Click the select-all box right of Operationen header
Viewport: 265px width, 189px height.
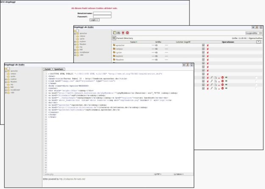258,42
